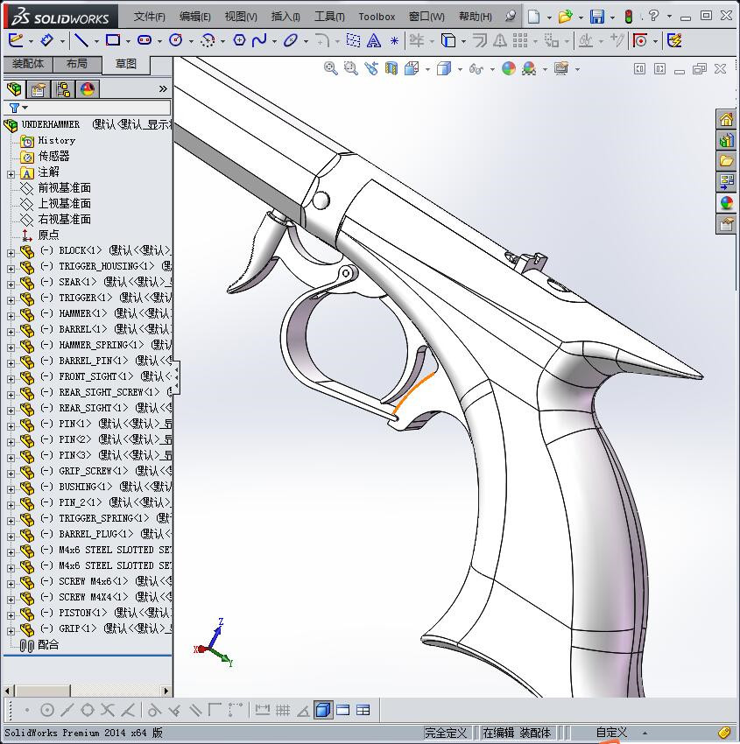Open File Explorer in the task pane
740x744 pixels.
tap(726, 161)
